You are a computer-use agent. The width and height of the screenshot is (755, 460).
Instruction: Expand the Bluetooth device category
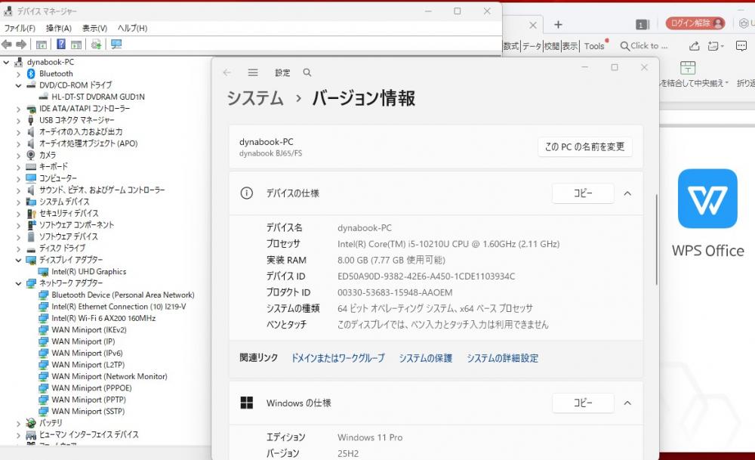click(x=19, y=74)
